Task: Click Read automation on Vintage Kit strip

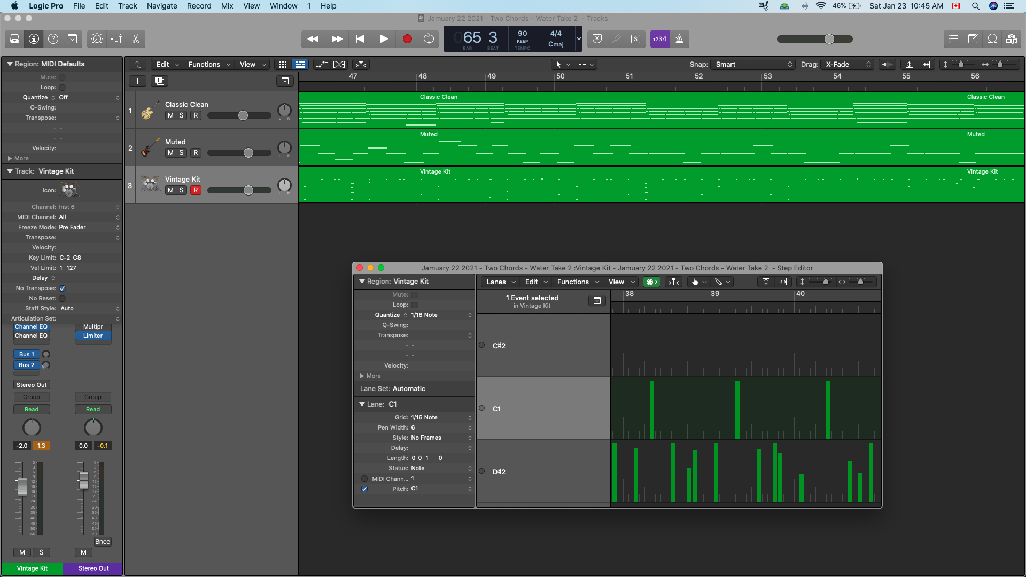Action: [32, 410]
